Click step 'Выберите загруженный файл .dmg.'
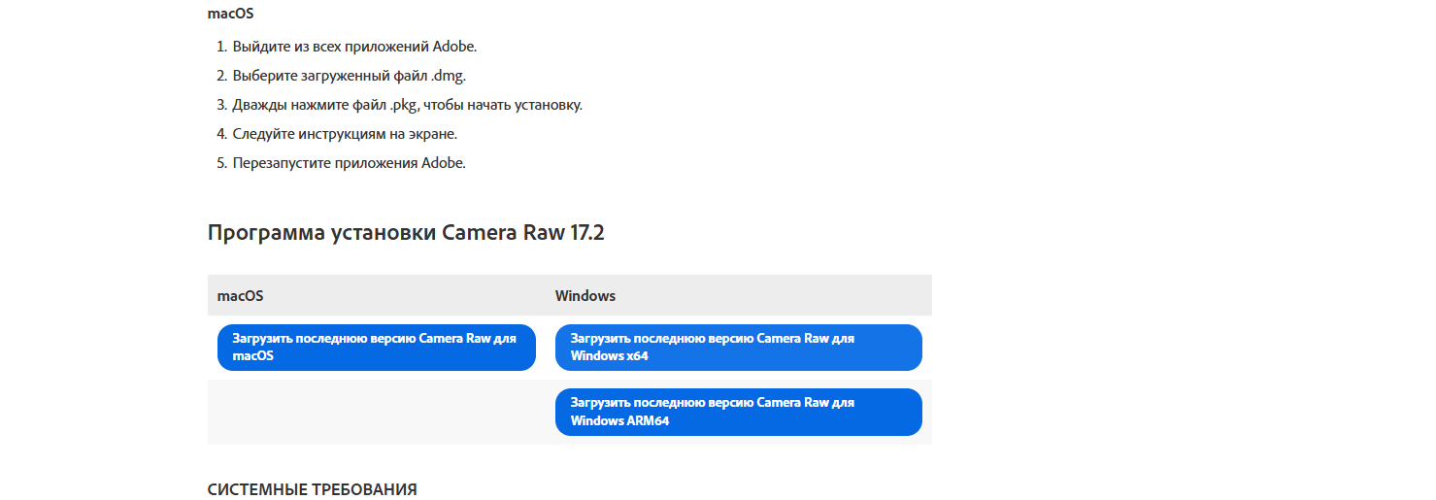Viewport: 1436px width, 500px height. pos(350,76)
